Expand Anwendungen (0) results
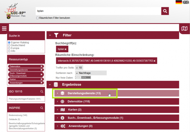 tap(117, 126)
